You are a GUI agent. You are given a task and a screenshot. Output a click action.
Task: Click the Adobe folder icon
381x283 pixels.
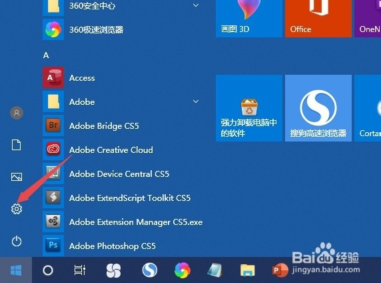[x=53, y=102]
